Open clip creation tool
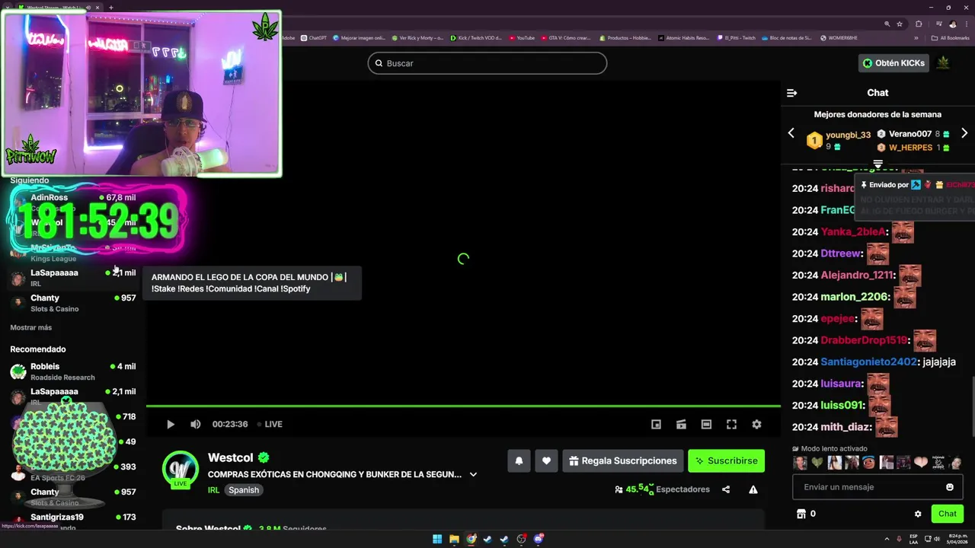 pos(681,424)
